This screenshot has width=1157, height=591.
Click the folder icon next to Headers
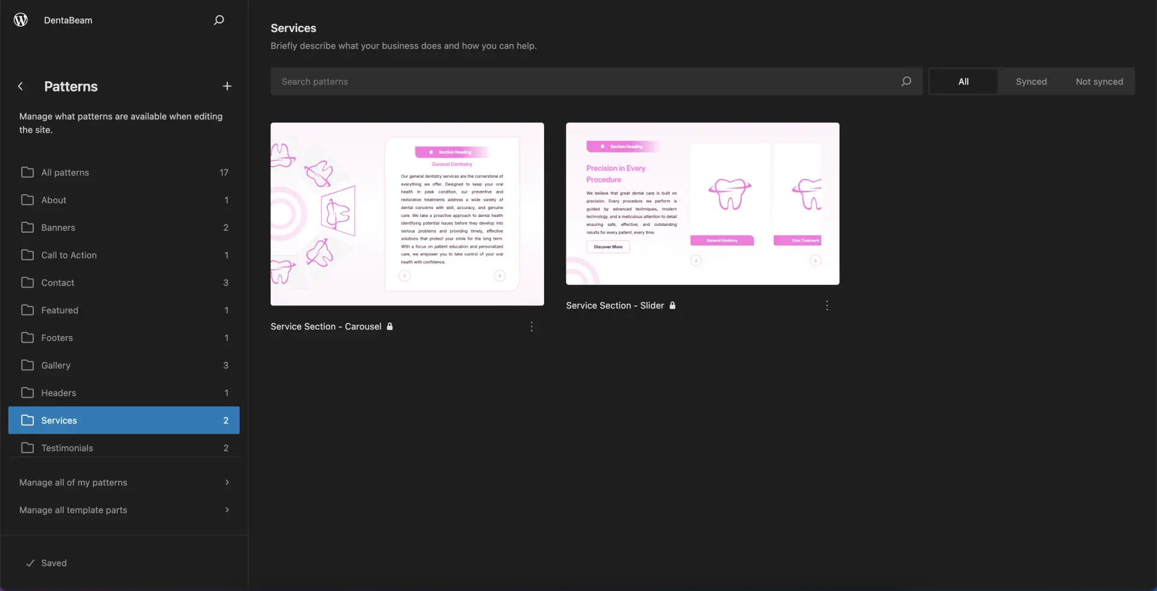[x=27, y=393]
